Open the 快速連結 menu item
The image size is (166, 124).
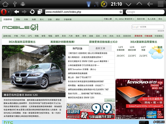(158, 36)
